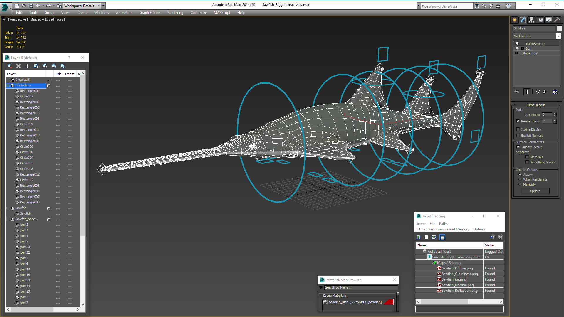Image resolution: width=564 pixels, height=317 pixels.
Task: Open the Rendering menu
Action: (175, 13)
